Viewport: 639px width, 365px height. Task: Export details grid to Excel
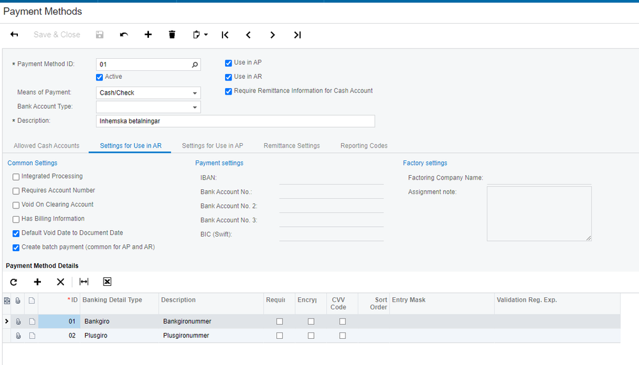point(107,282)
